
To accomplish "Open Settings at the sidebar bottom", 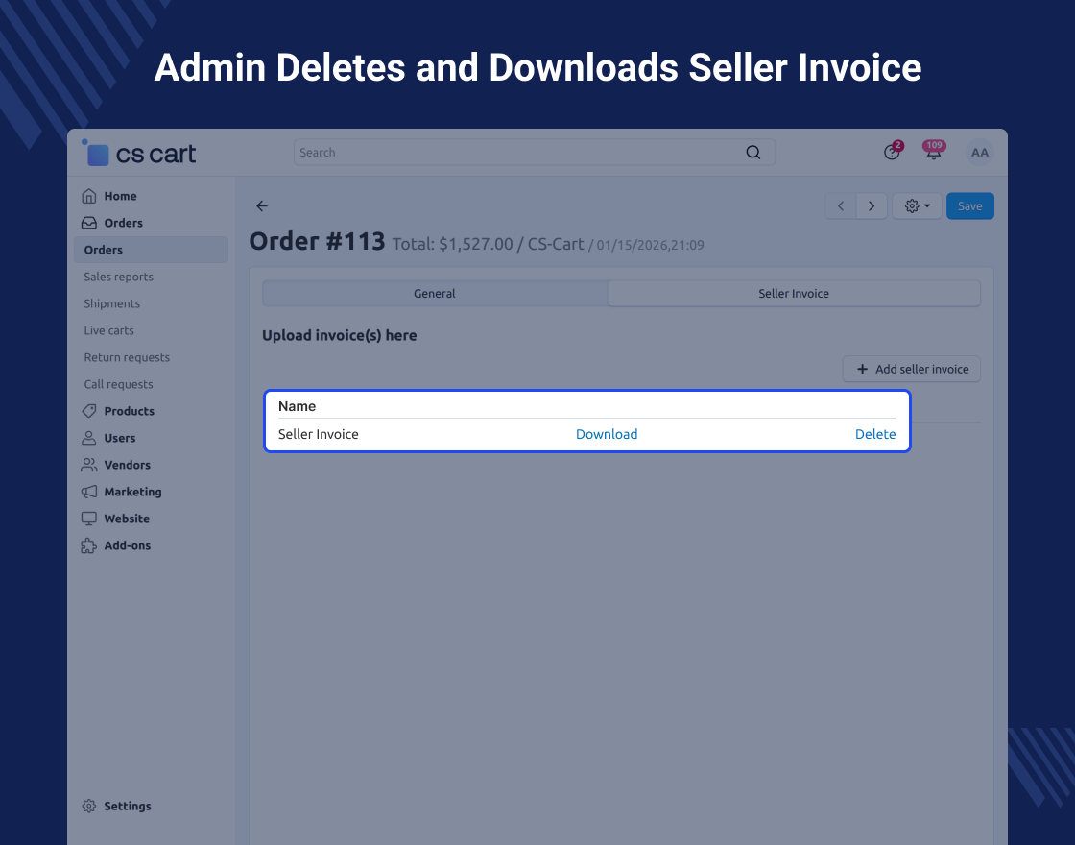I will click(x=127, y=807).
